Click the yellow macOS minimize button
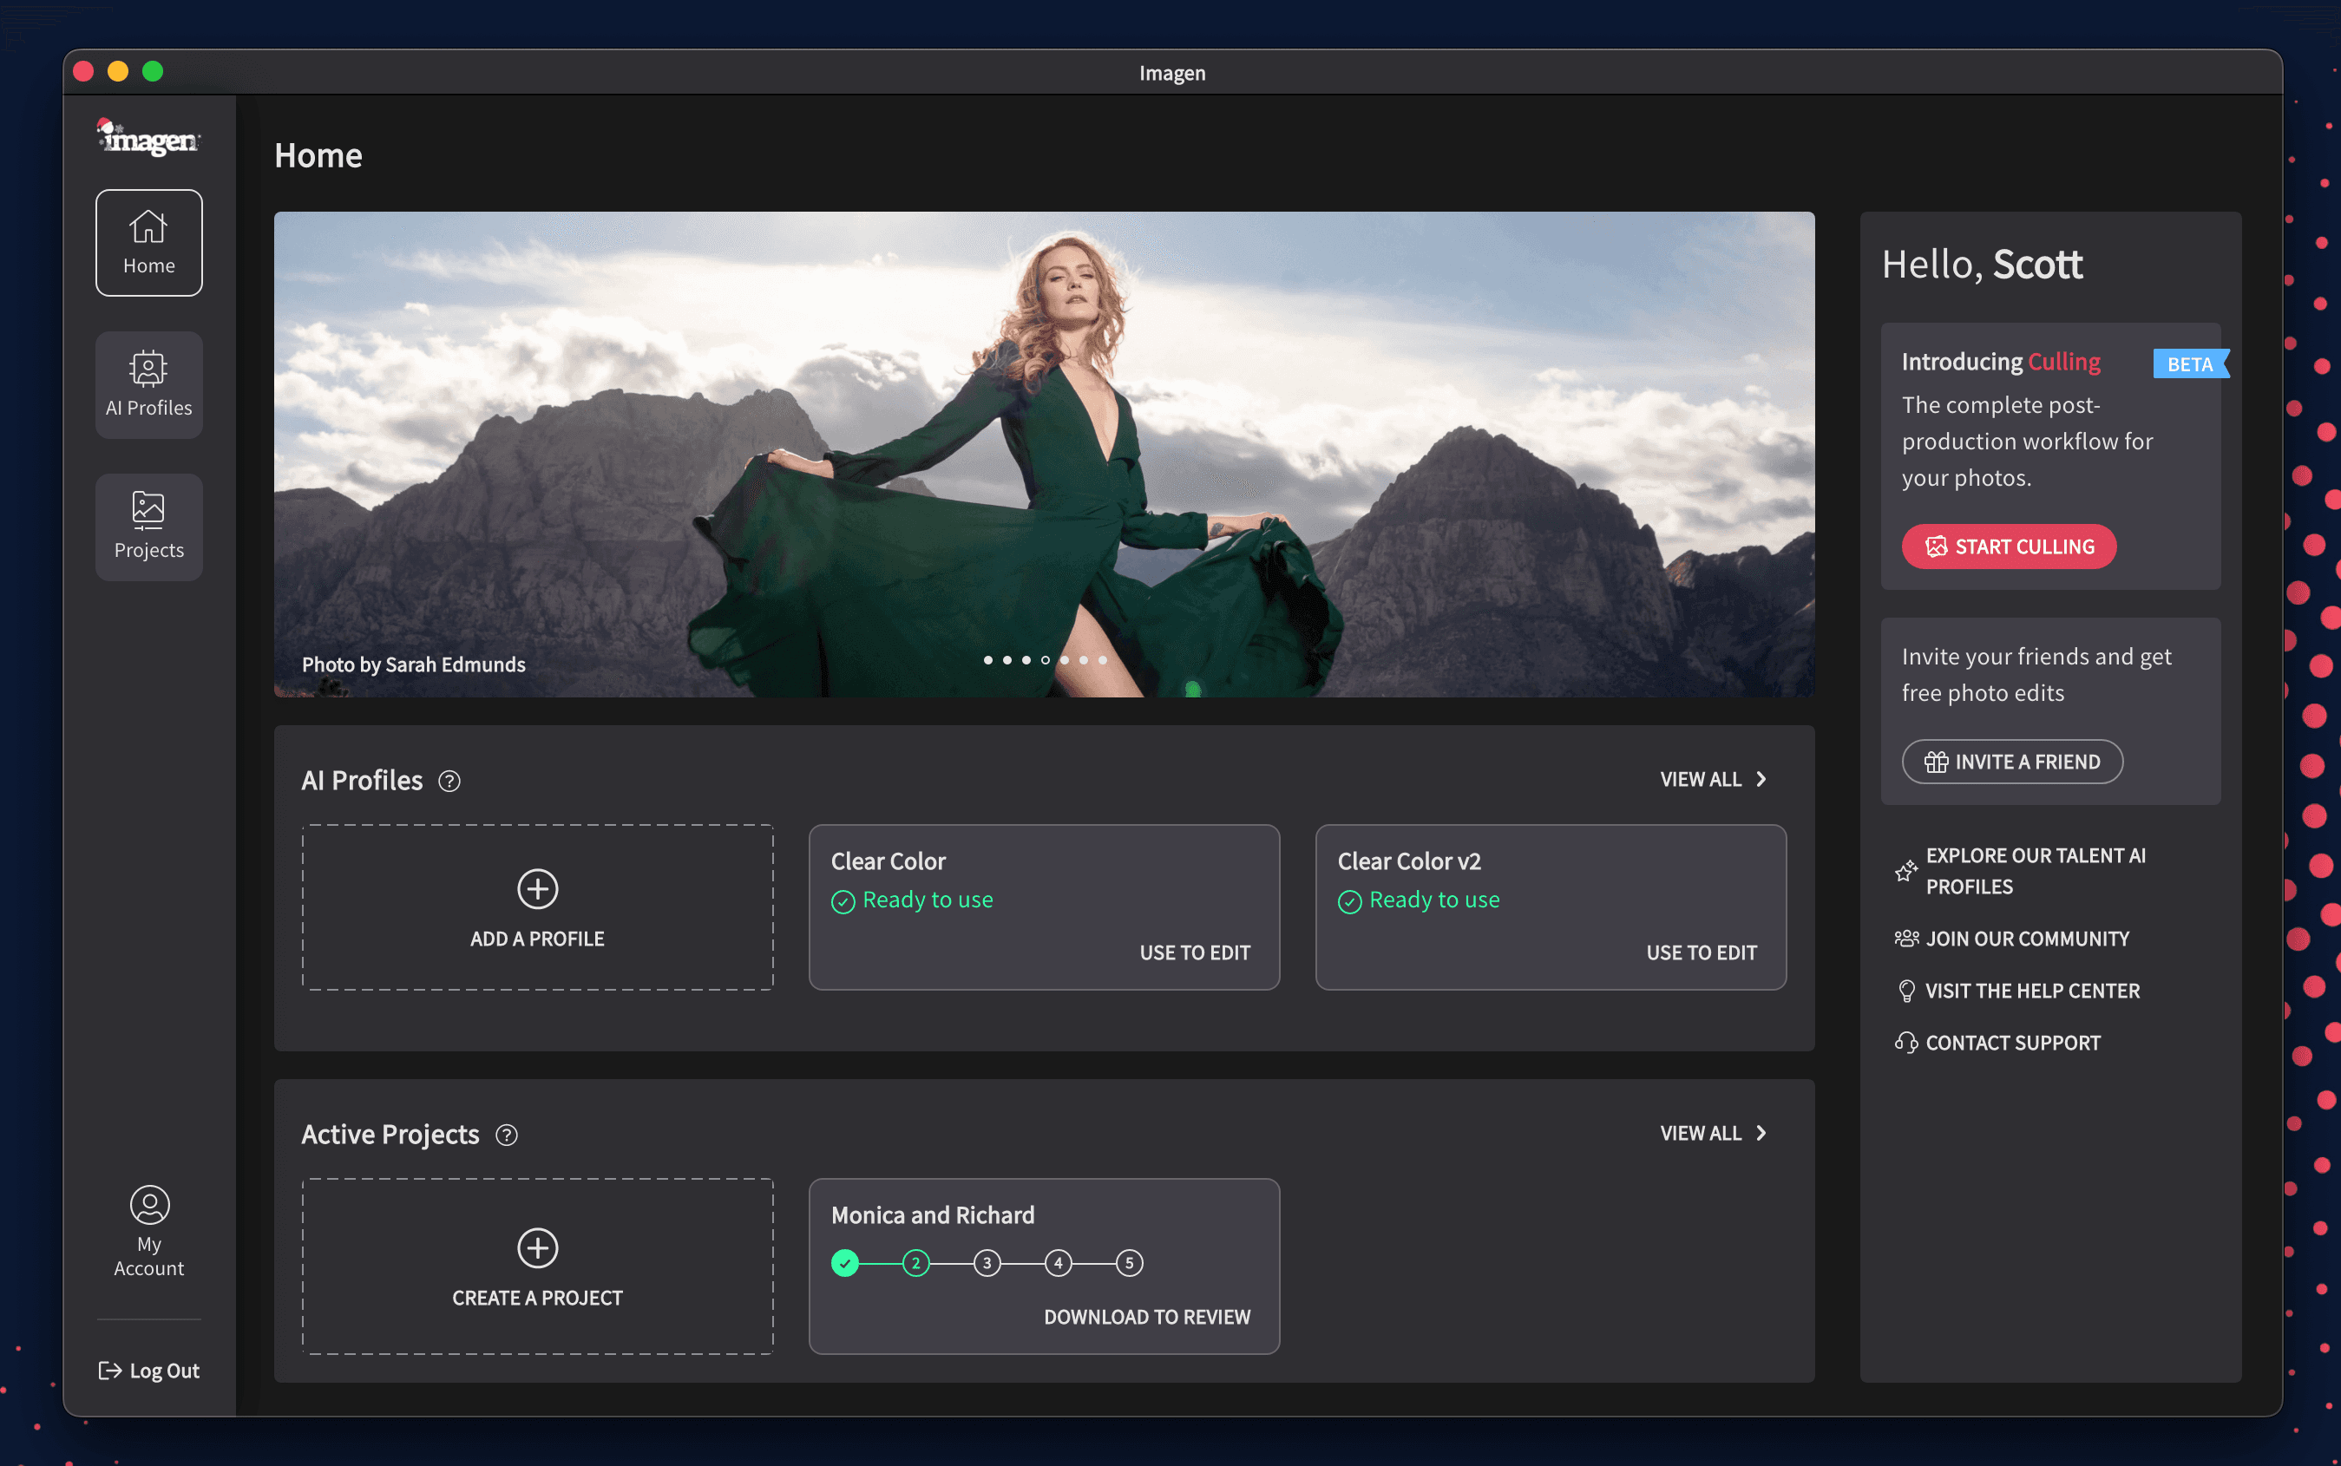Screen dimensions: 2341x1466 (117, 71)
